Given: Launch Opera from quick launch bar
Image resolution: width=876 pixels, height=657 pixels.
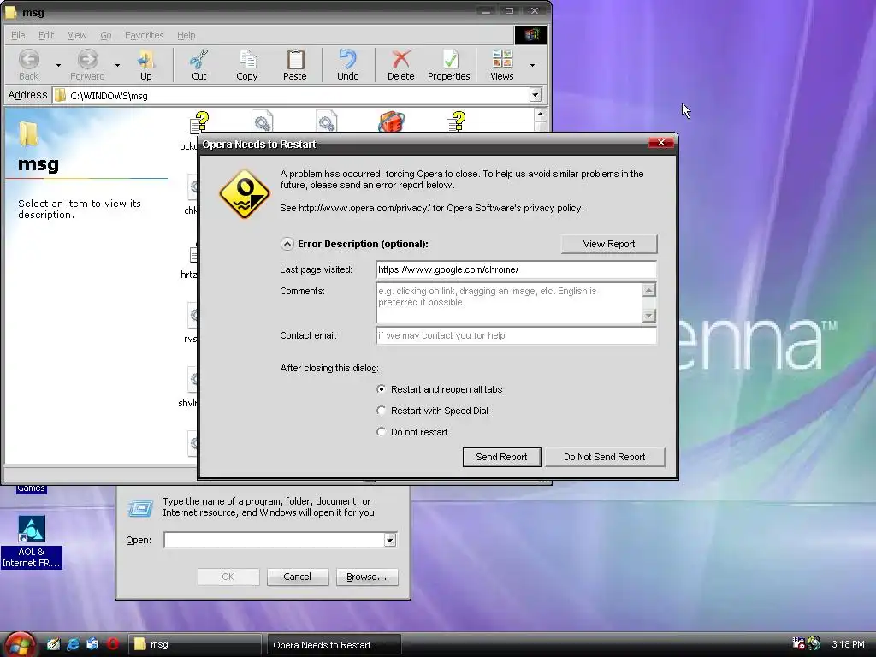Looking at the screenshot, I should tap(113, 644).
